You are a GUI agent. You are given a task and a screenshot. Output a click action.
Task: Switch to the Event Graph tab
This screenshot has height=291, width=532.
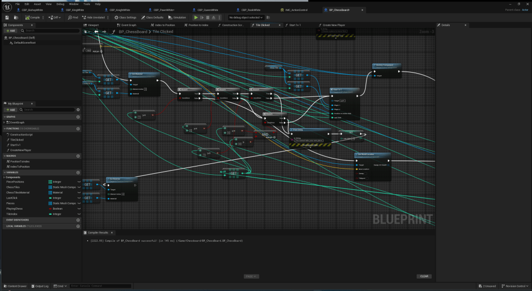128,25
